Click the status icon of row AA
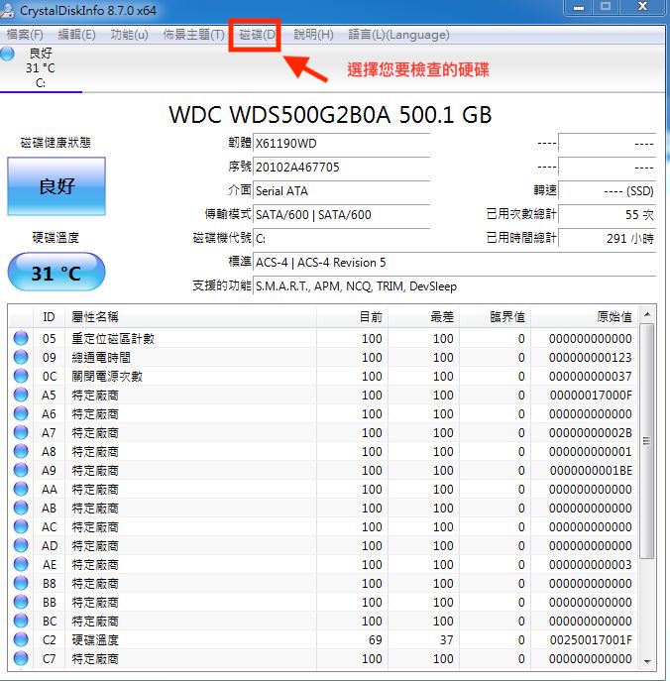This screenshot has height=681, width=670. (x=21, y=489)
